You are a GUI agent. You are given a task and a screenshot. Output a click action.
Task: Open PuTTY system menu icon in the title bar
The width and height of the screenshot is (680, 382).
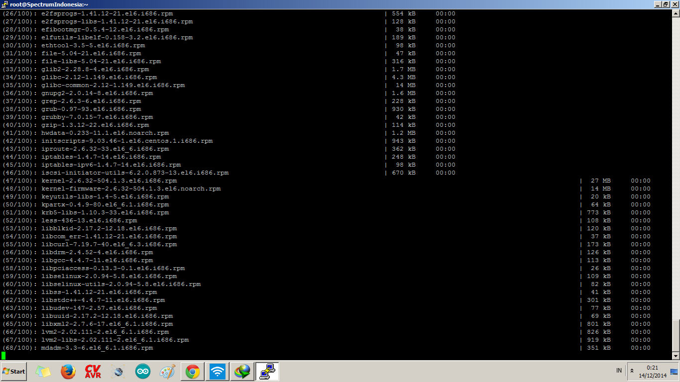pos(5,4)
